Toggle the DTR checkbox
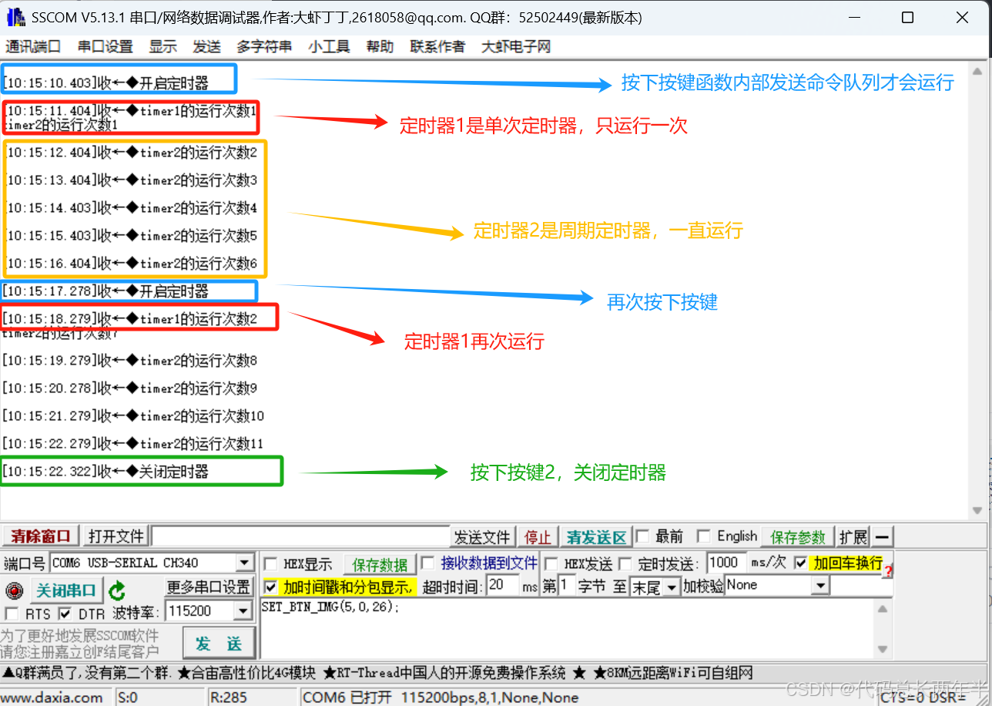Screen dimensions: 992x706 pyautogui.click(x=65, y=614)
